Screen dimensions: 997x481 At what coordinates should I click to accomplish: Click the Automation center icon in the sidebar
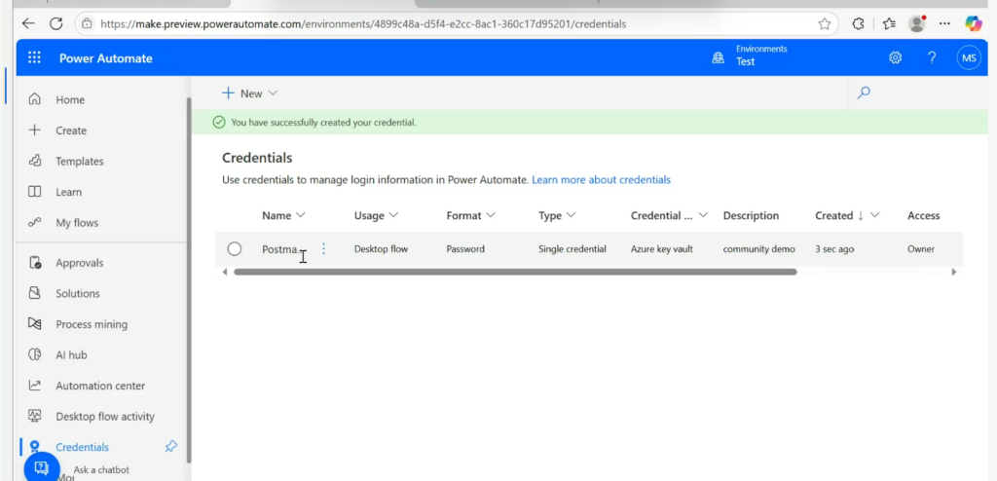click(x=35, y=385)
